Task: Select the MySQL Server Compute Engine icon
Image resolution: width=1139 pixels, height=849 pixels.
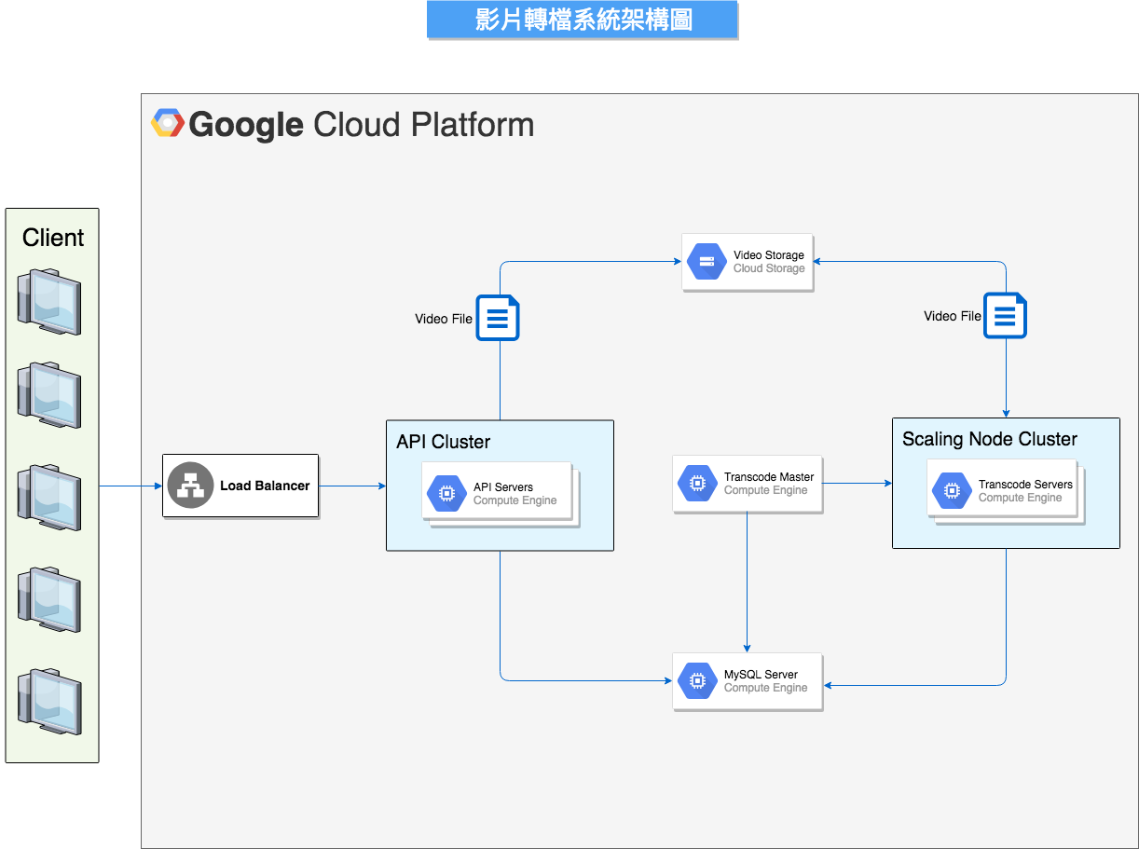Action: [x=696, y=681]
